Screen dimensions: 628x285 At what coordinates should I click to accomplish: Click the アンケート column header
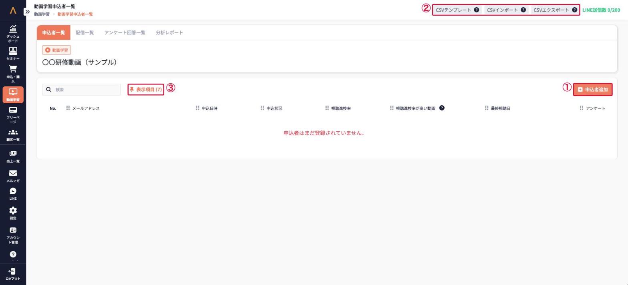tap(596, 108)
